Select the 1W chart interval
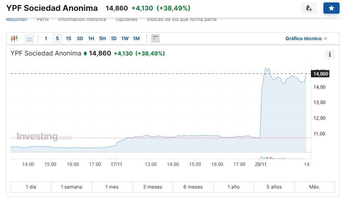 (x=125, y=39)
